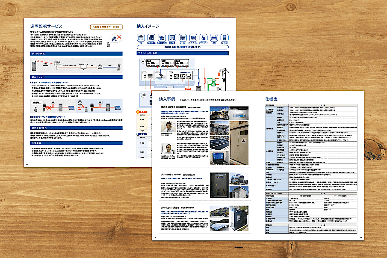Click the 集合住宅 apartment building icon
The width and height of the screenshot is (387, 258).
tap(172, 38)
